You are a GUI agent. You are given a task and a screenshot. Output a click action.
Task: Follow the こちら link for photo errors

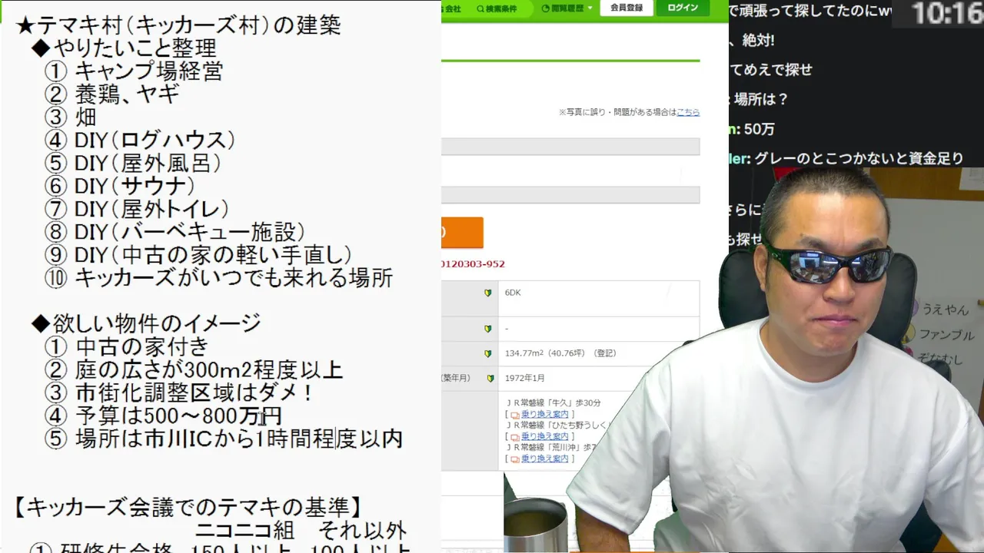coord(688,112)
